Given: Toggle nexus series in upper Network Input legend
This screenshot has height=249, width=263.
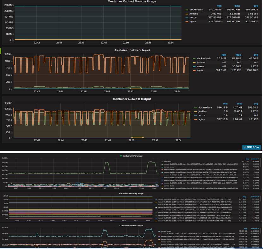Looking at the screenshot, I should [x=200, y=66].
